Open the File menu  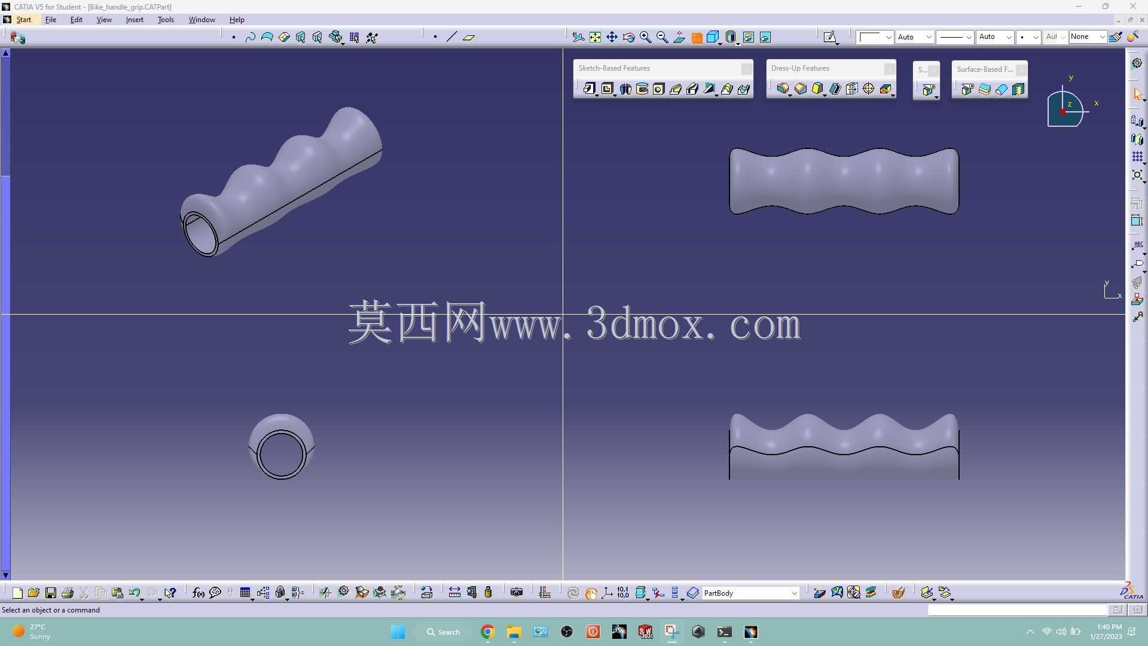pos(51,20)
